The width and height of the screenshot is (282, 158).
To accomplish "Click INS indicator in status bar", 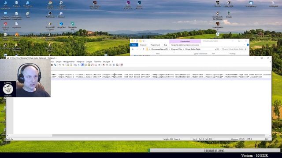I will pos(266,139).
